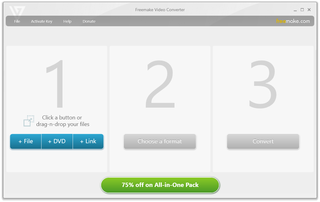Click the + DVD button
Screen dimensions: 320x202
click(x=57, y=141)
